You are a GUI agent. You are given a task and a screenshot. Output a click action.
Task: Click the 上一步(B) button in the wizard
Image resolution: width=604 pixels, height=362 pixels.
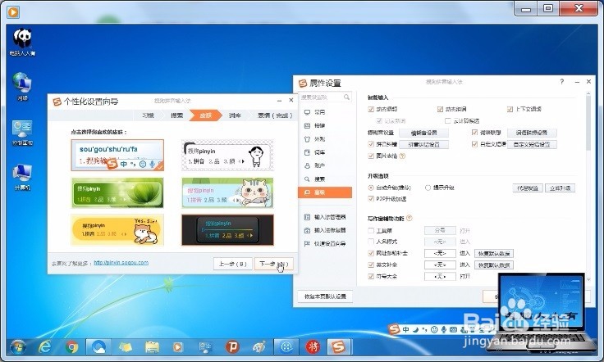[233, 264]
